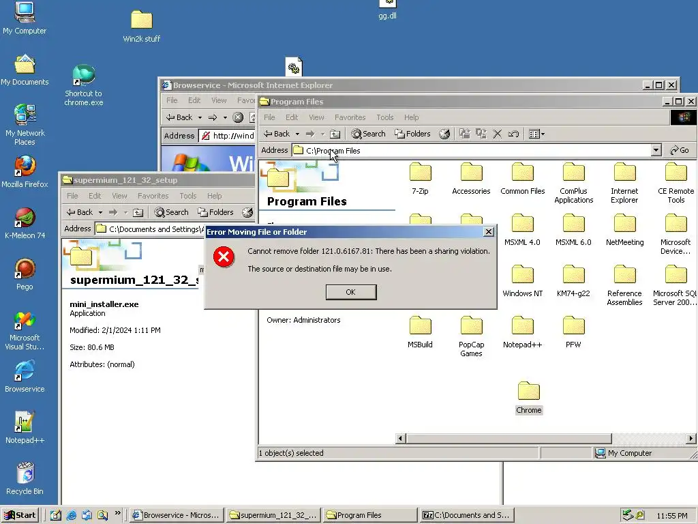Open the 7-Zip folder in Program Files
The height and width of the screenshot is (524, 698).
click(420, 179)
